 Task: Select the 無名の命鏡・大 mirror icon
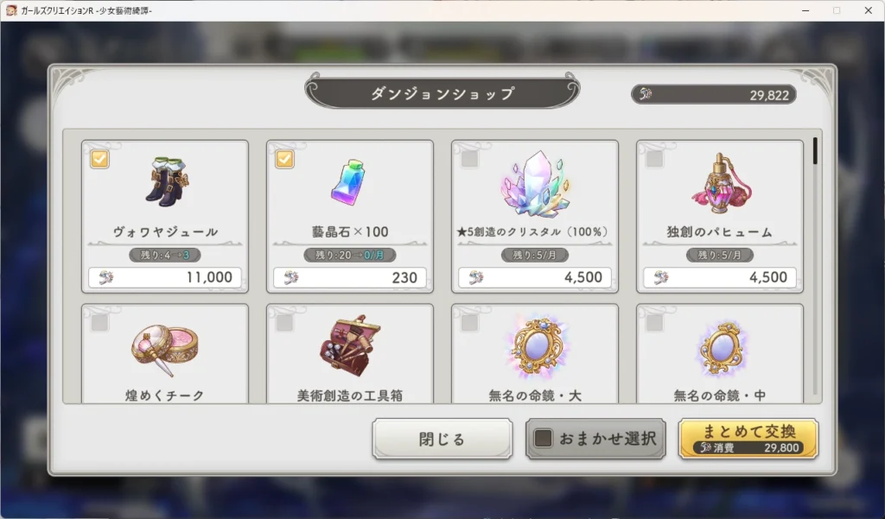pyautogui.click(x=536, y=345)
